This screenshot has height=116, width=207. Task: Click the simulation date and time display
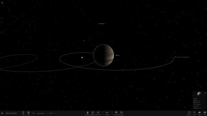pos(11,113)
